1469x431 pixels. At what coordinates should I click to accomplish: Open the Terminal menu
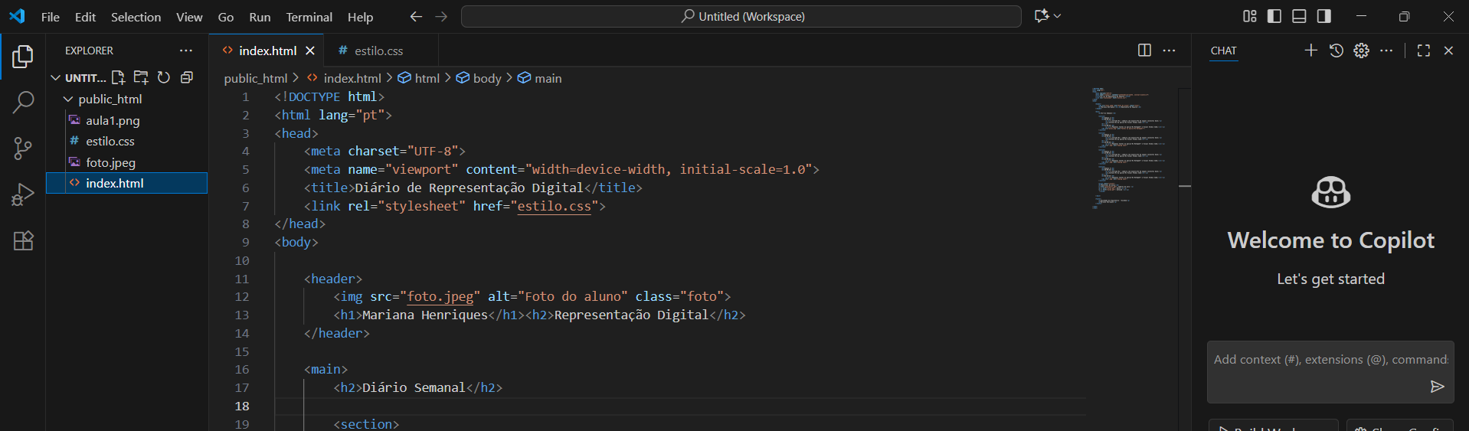(x=309, y=17)
